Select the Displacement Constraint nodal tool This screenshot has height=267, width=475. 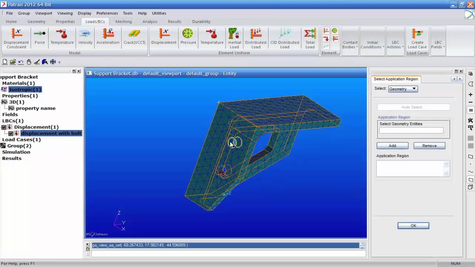(x=16, y=39)
